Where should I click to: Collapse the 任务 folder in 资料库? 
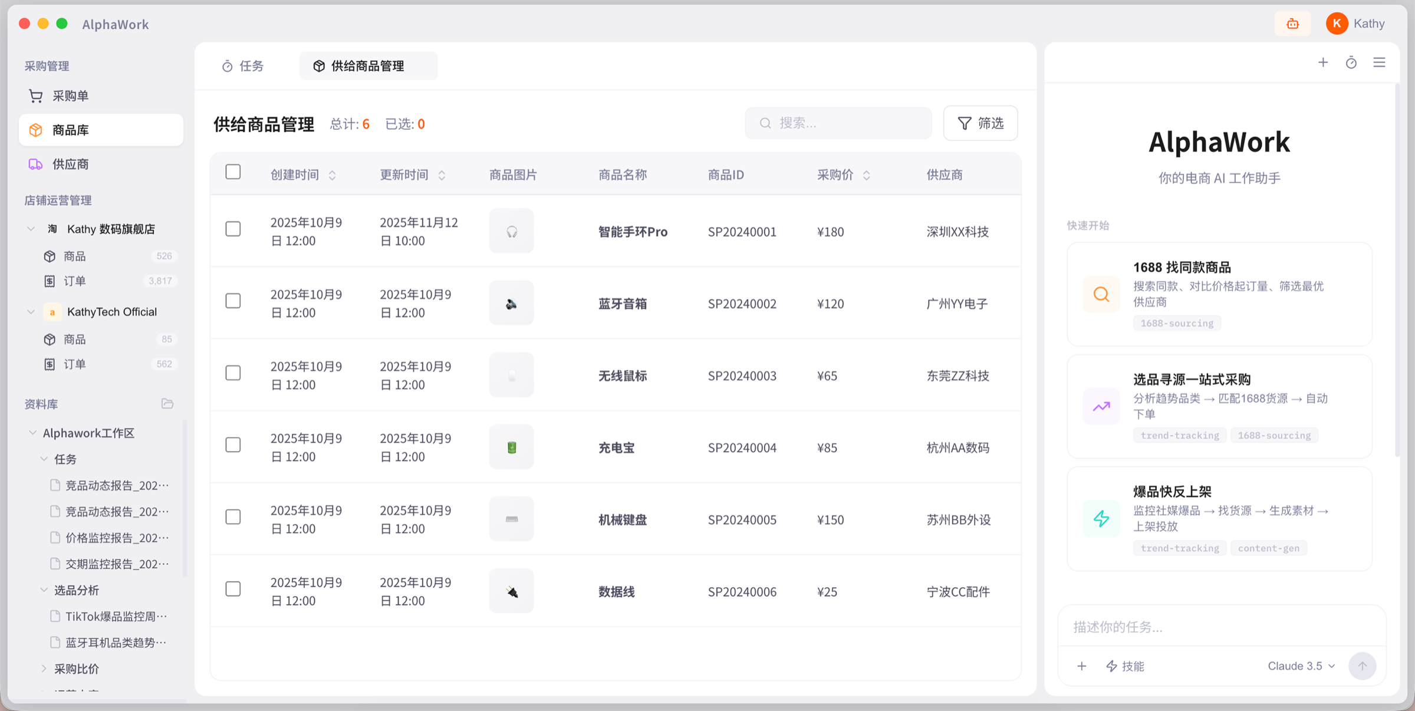[44, 459]
